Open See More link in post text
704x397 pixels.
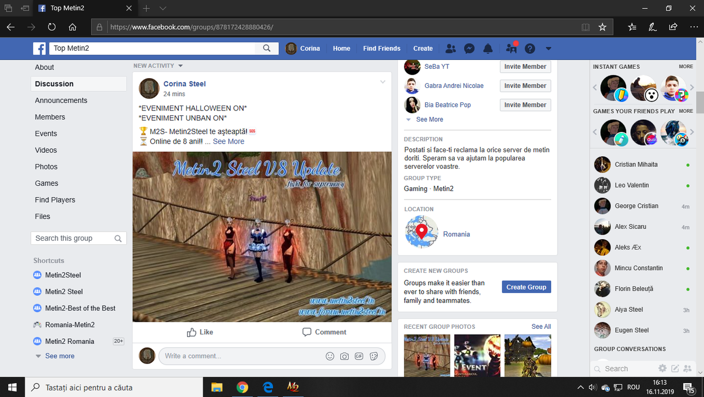pyautogui.click(x=228, y=141)
